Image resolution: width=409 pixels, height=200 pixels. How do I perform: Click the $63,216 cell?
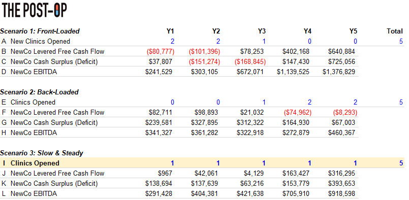(x=252, y=184)
